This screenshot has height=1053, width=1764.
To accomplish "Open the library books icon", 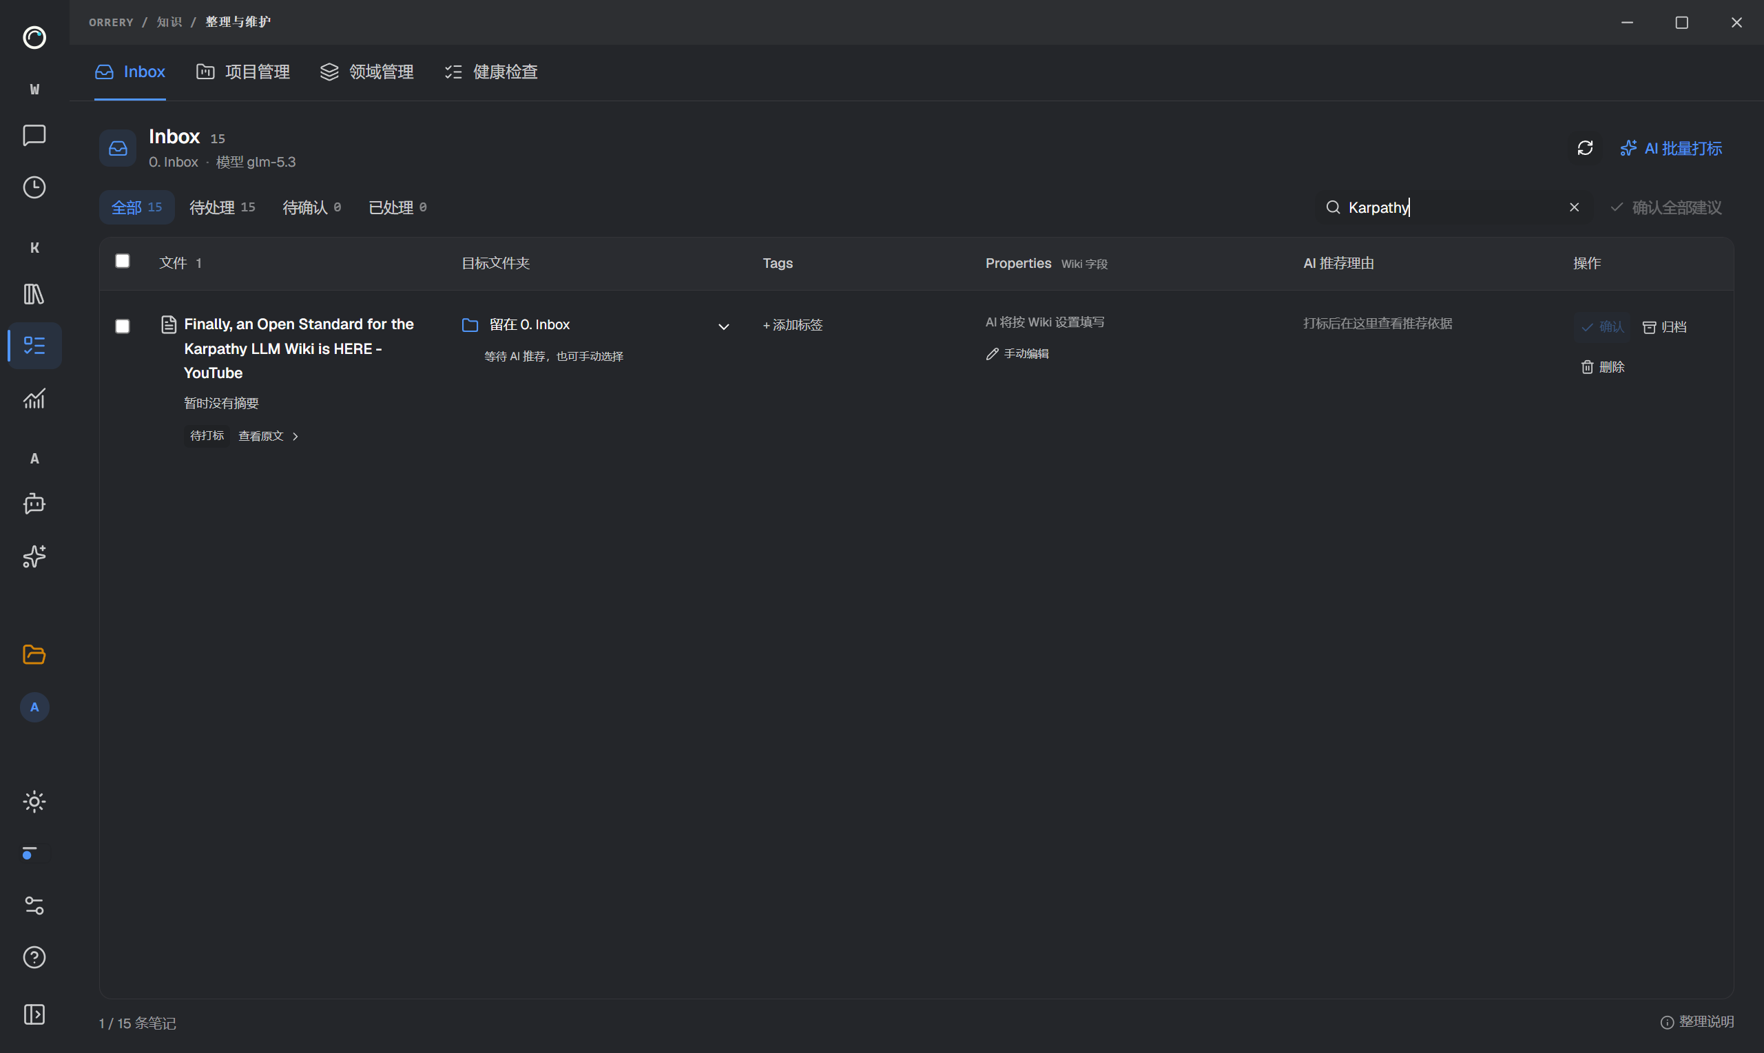I will click(x=34, y=294).
